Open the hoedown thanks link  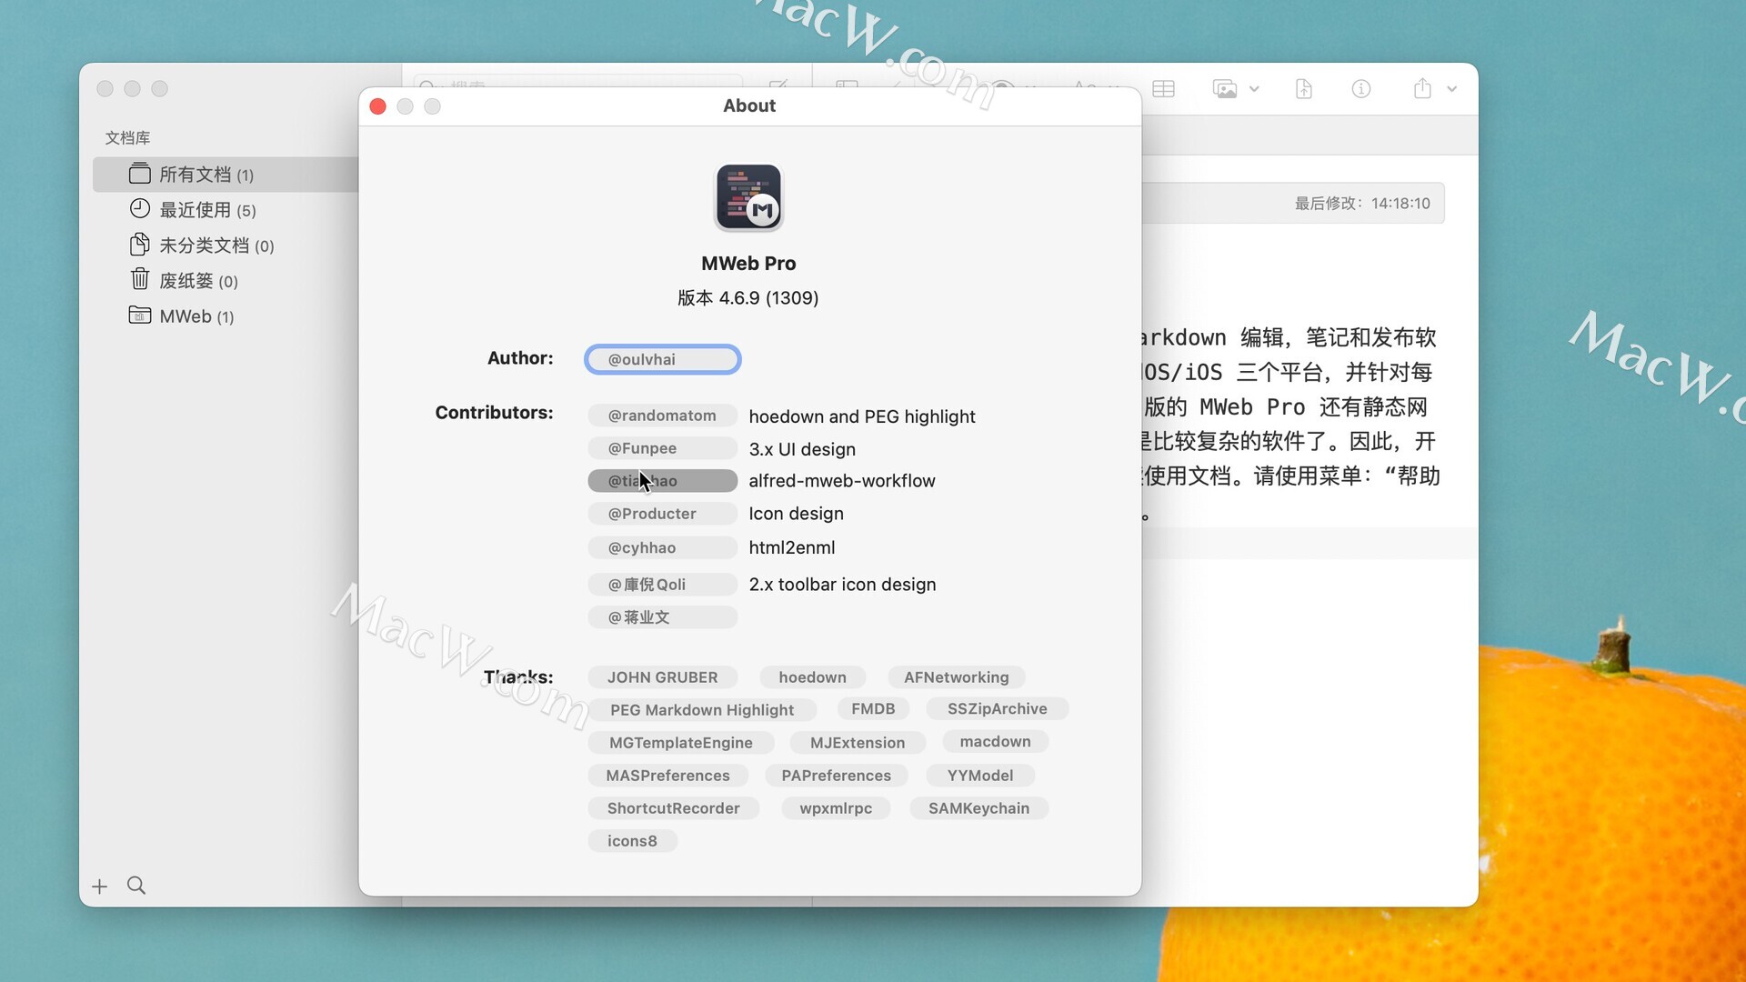tap(812, 677)
